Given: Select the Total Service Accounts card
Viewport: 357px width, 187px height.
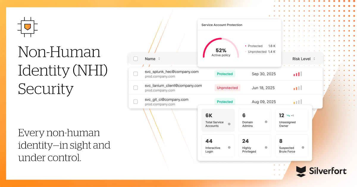Looking at the screenshot, I should (x=218, y=120).
